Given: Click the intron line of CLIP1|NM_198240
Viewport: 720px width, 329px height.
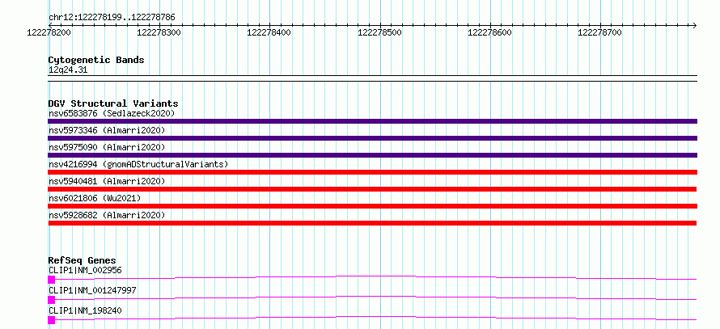Looking at the screenshot, I should (375, 318).
